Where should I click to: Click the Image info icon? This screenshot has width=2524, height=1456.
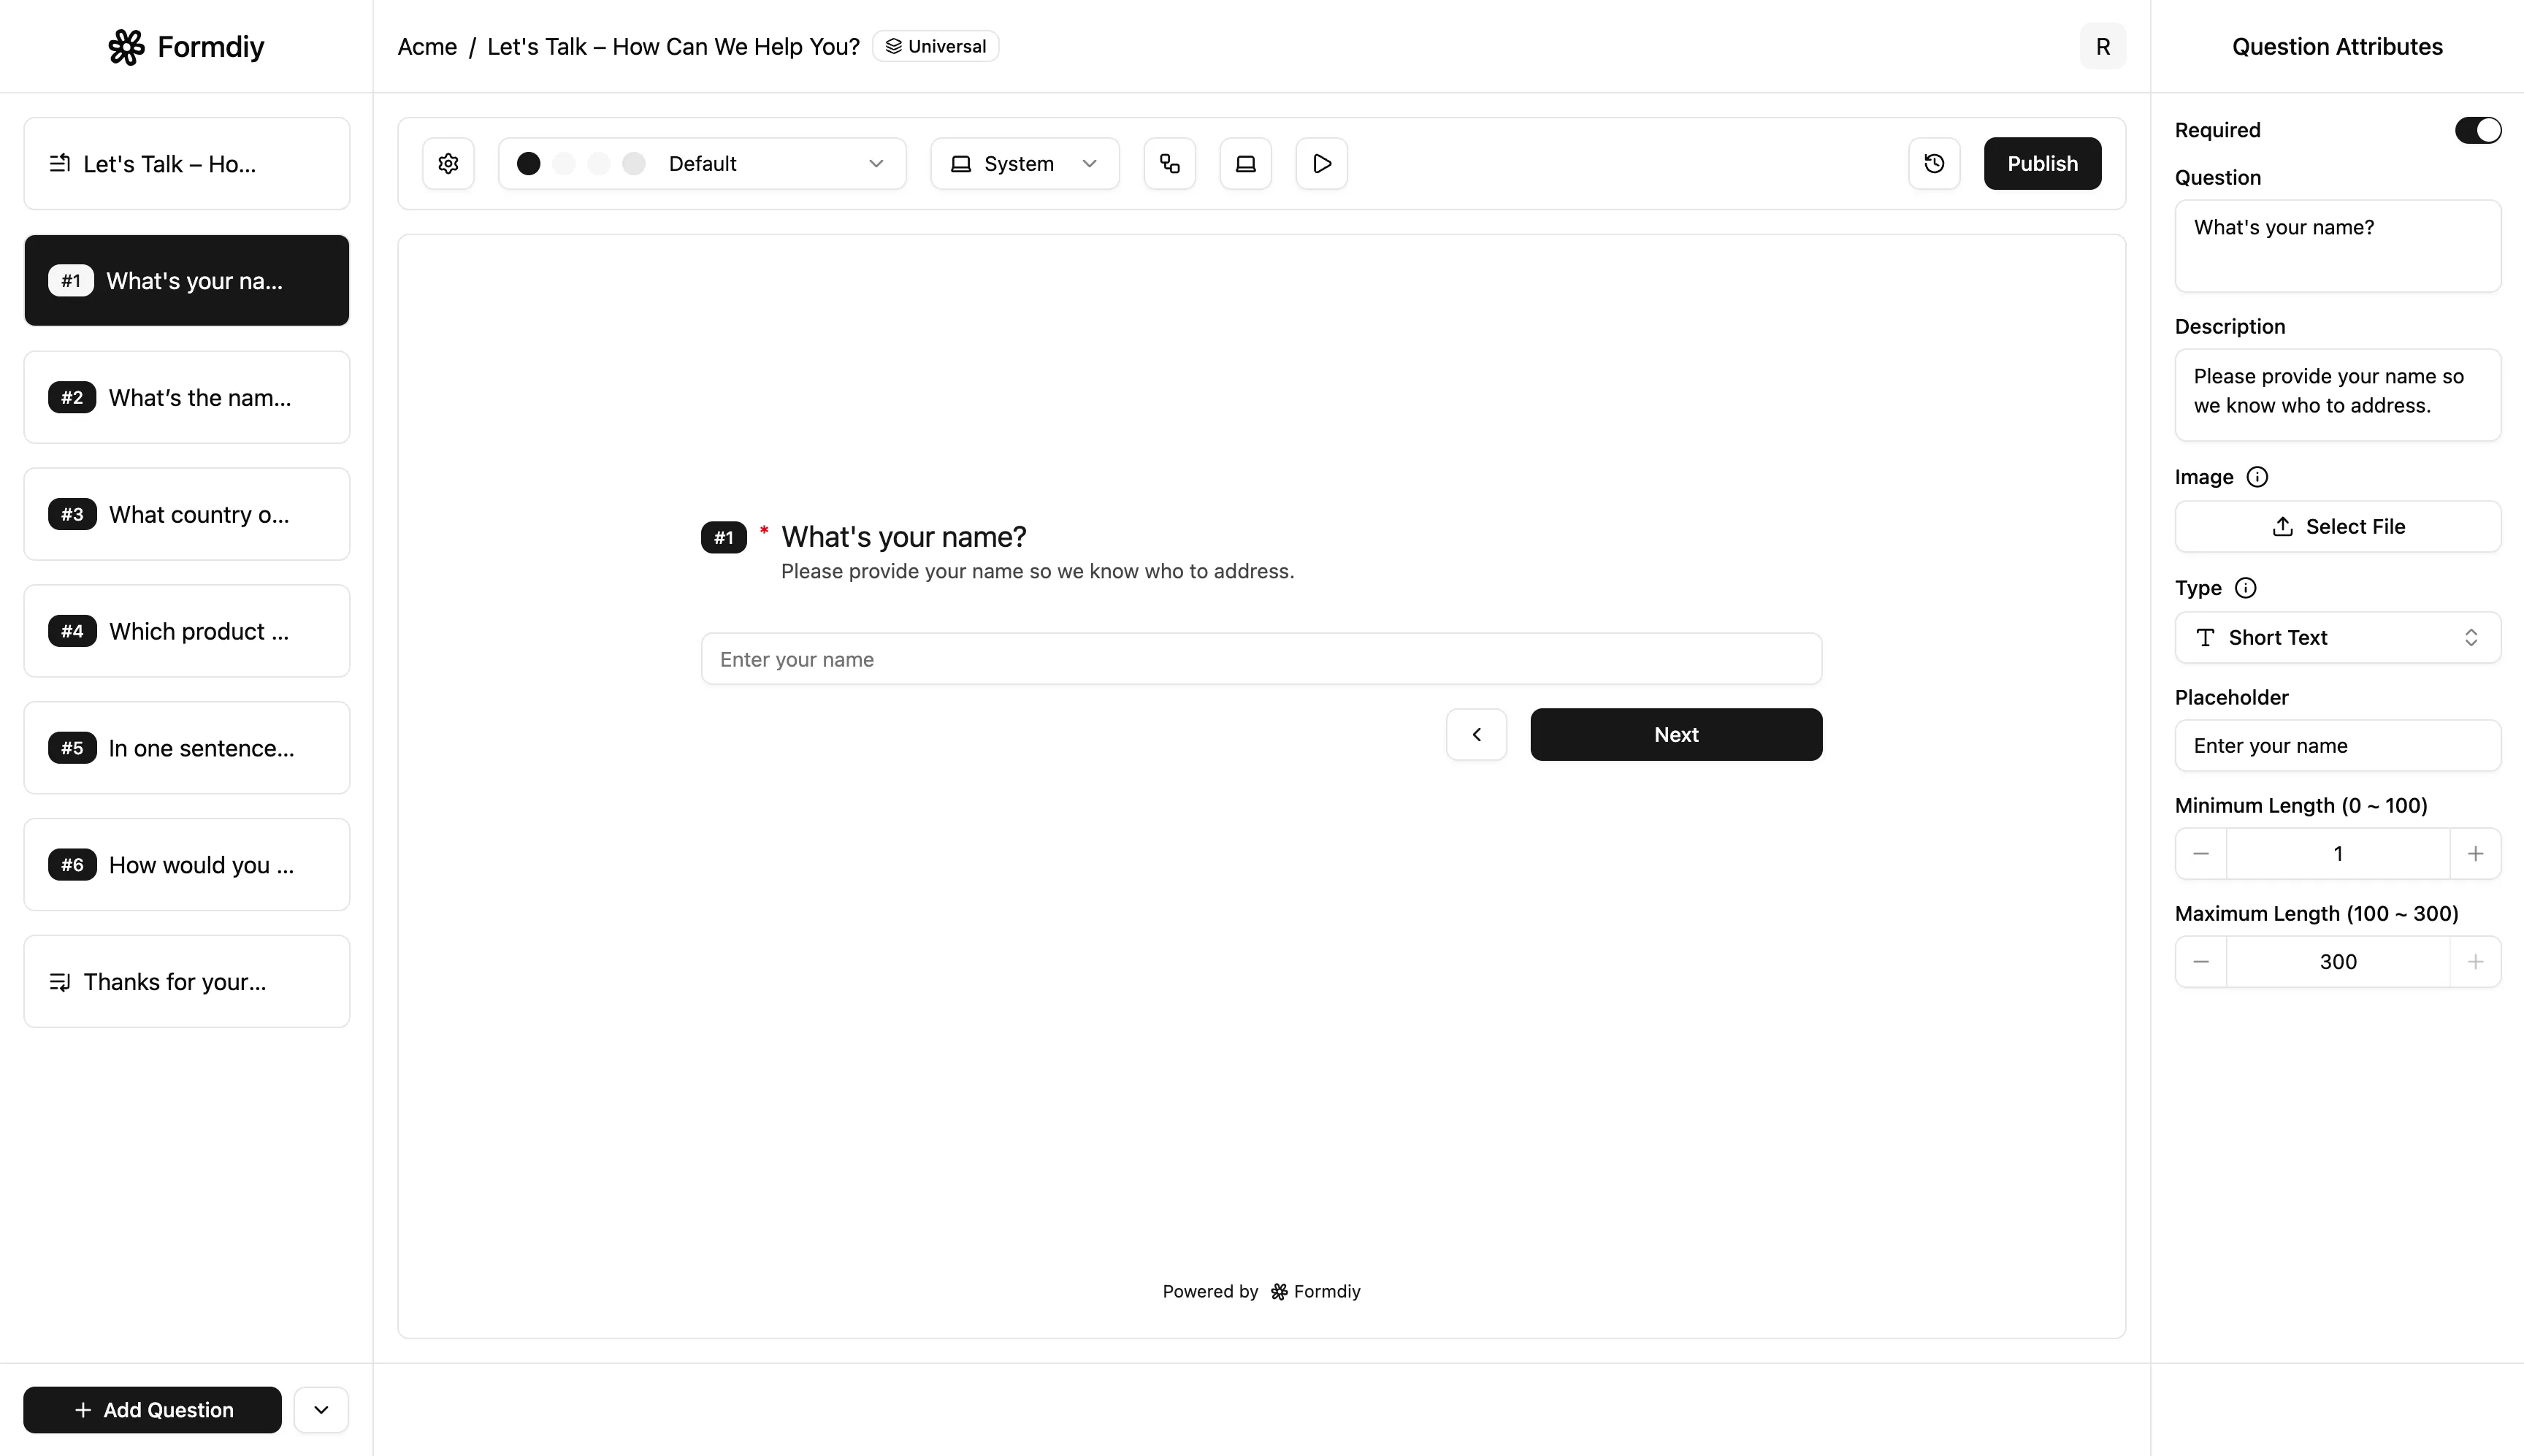pos(2257,477)
